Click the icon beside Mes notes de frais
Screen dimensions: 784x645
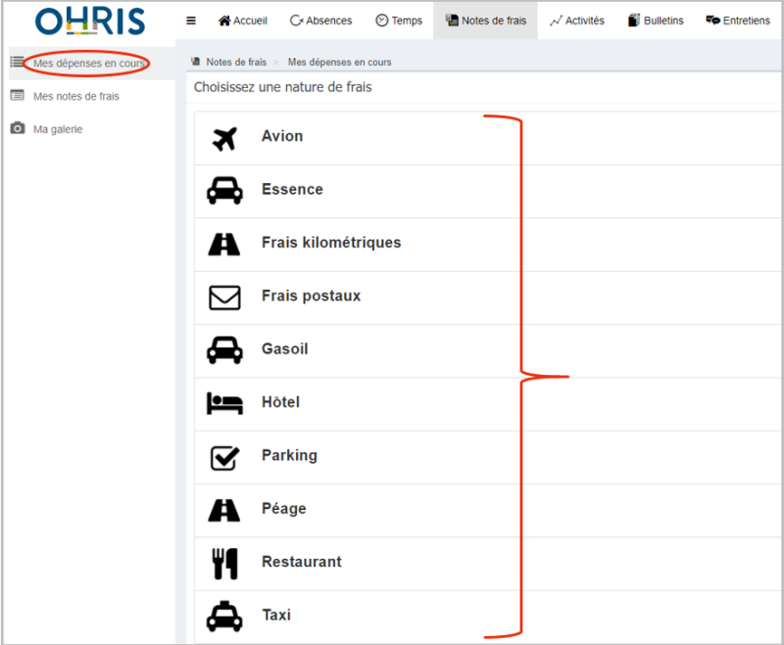point(17,95)
